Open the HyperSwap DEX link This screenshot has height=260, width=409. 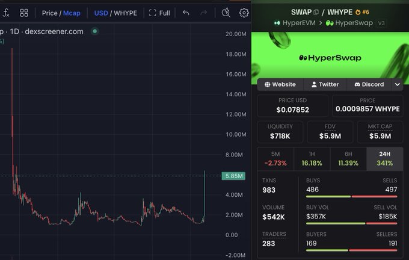349,23
